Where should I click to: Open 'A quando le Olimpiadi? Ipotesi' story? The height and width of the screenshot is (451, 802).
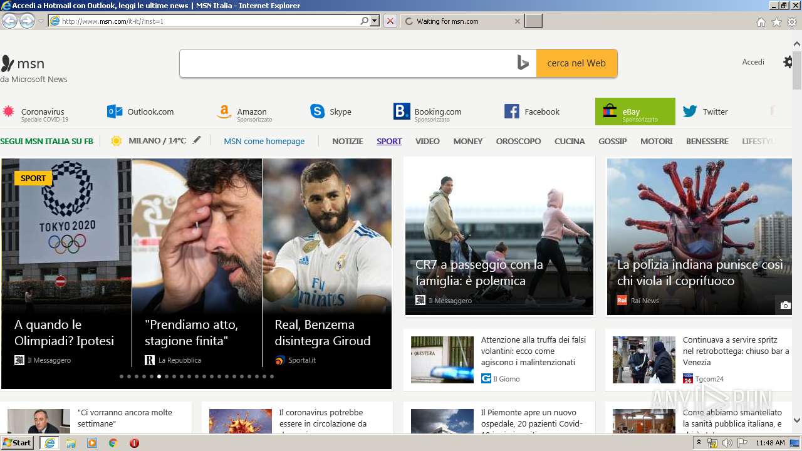64,333
